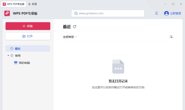Viewport: 185px width, 110px height.
Task: Refresh the 最近 list
Action: [x=75, y=27]
